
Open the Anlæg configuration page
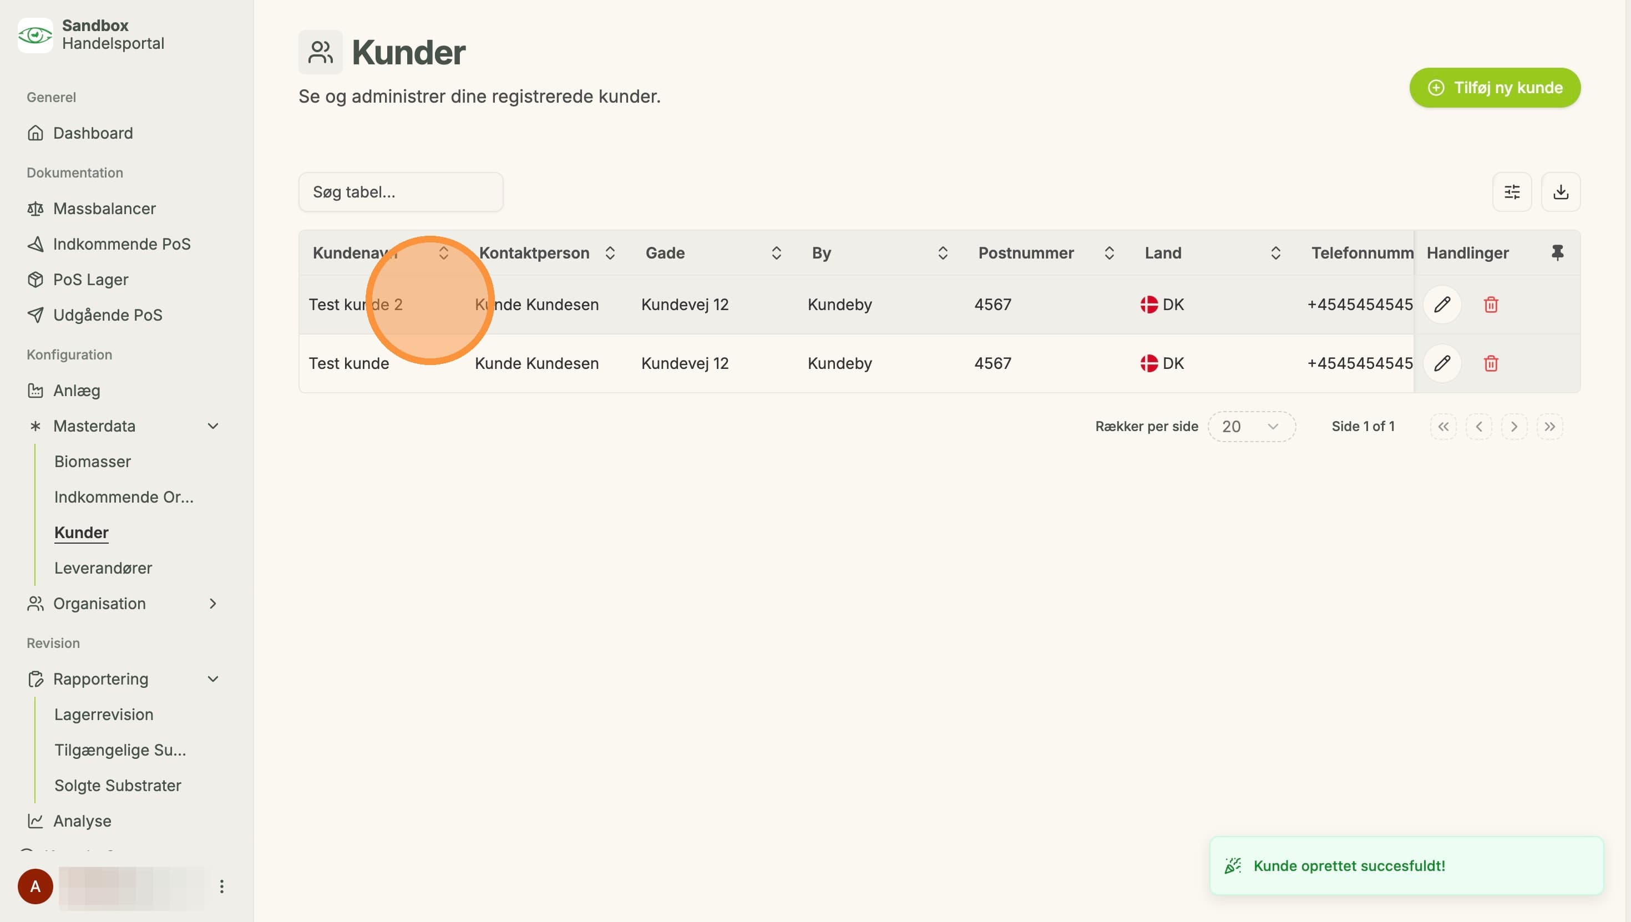pos(77,390)
